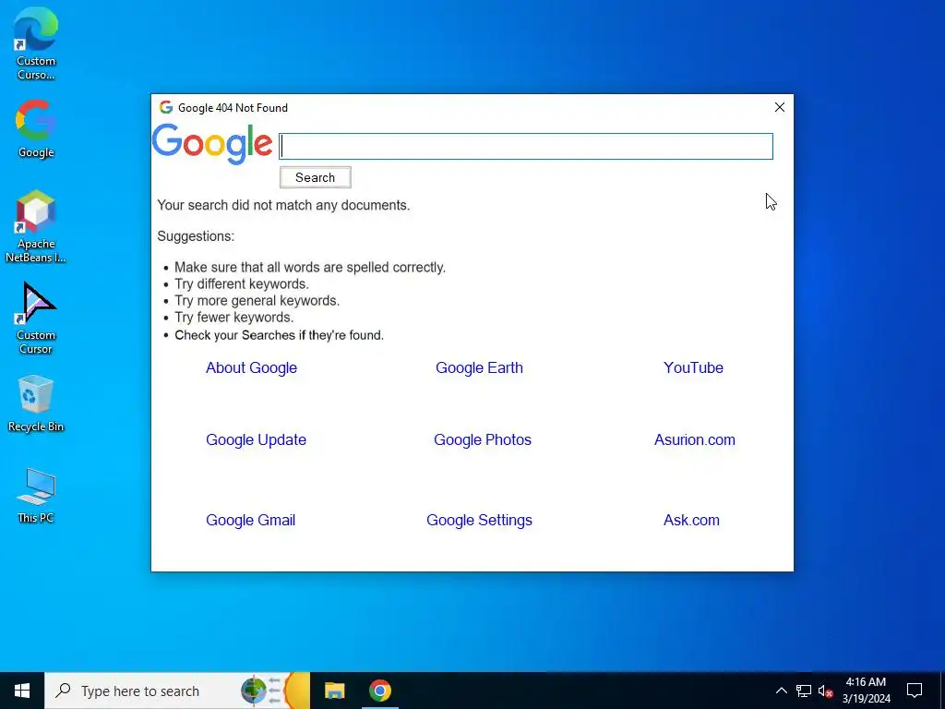This screenshot has width=945, height=709.
Task: Switch to Chrome in the taskbar
Action: (x=379, y=691)
